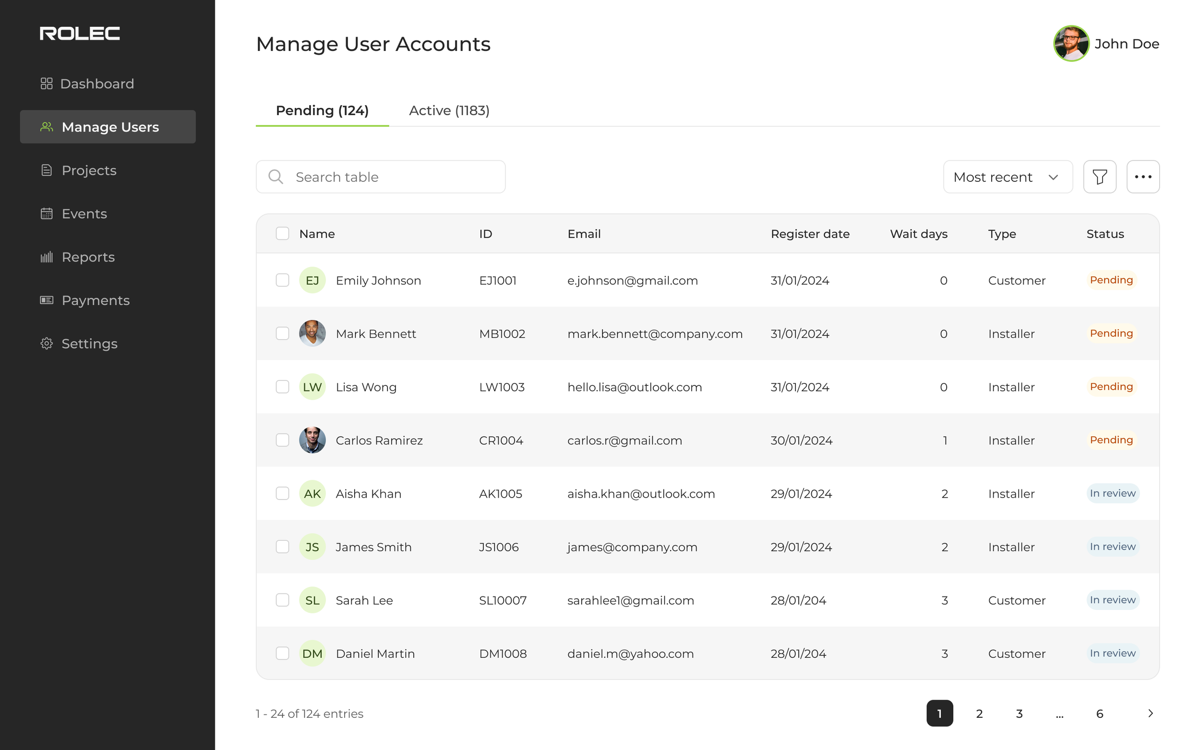Screen dimensions: 1200x750
Task: Select the Projects sidebar icon
Action: coord(47,170)
